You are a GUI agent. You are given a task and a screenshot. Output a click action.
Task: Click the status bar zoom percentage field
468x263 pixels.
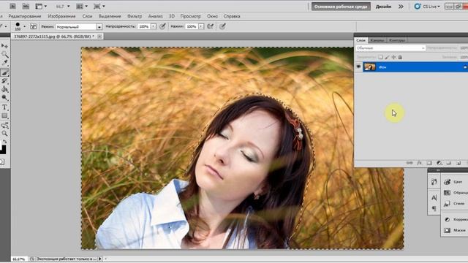(19, 259)
